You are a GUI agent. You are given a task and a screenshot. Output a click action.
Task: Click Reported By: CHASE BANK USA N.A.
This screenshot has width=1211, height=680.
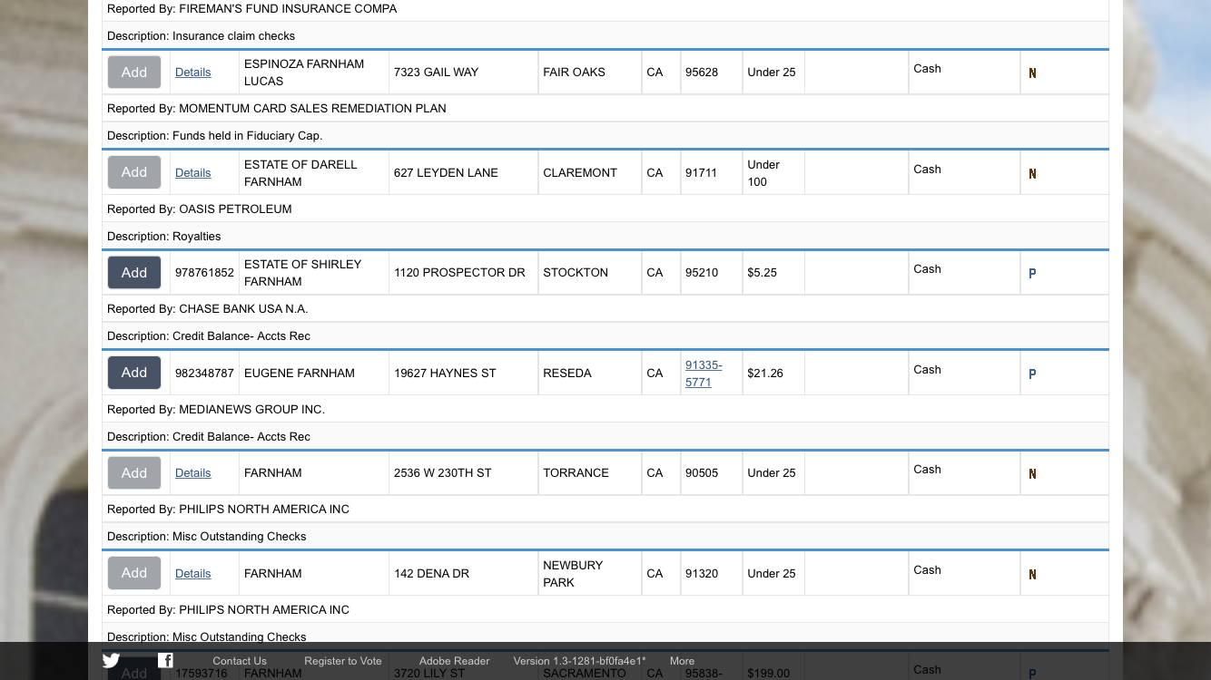click(208, 308)
